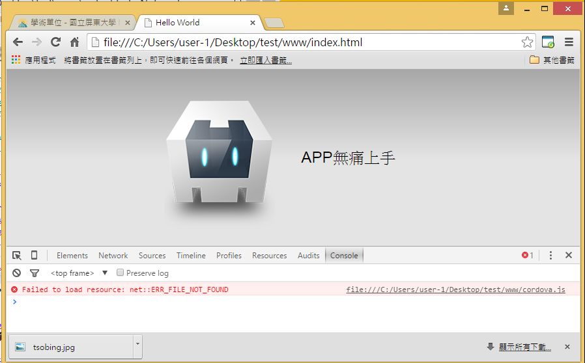Click the import bookmarks now link

point(266,60)
